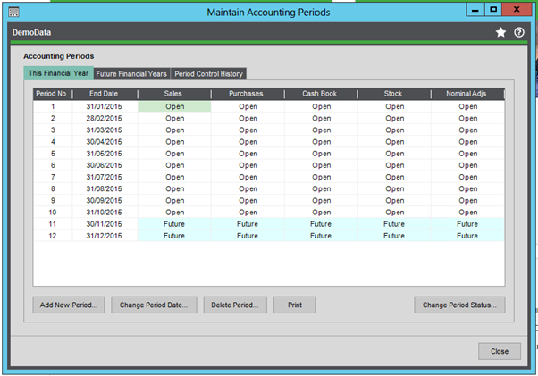Click the Purchases column header

tap(247, 94)
